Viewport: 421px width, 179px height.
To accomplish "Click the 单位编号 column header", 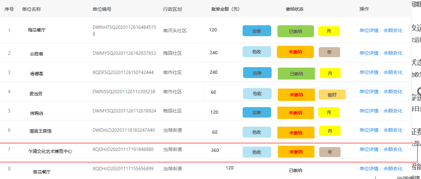I will [102, 9].
